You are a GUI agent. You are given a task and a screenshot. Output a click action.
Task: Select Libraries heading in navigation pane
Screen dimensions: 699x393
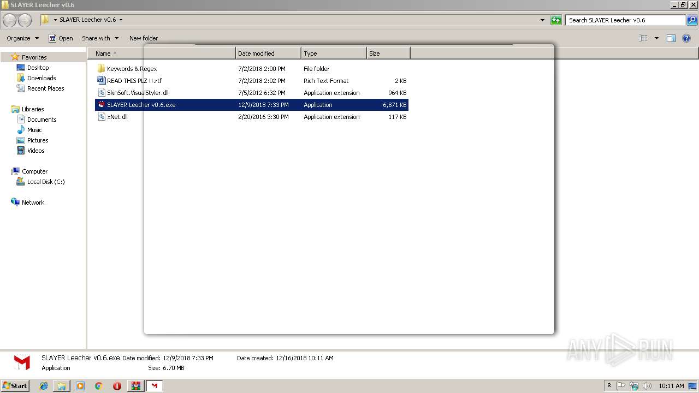click(x=33, y=109)
